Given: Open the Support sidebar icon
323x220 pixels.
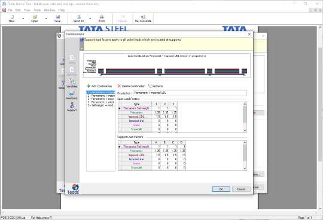Looking at the screenshot, I should point(72,105).
